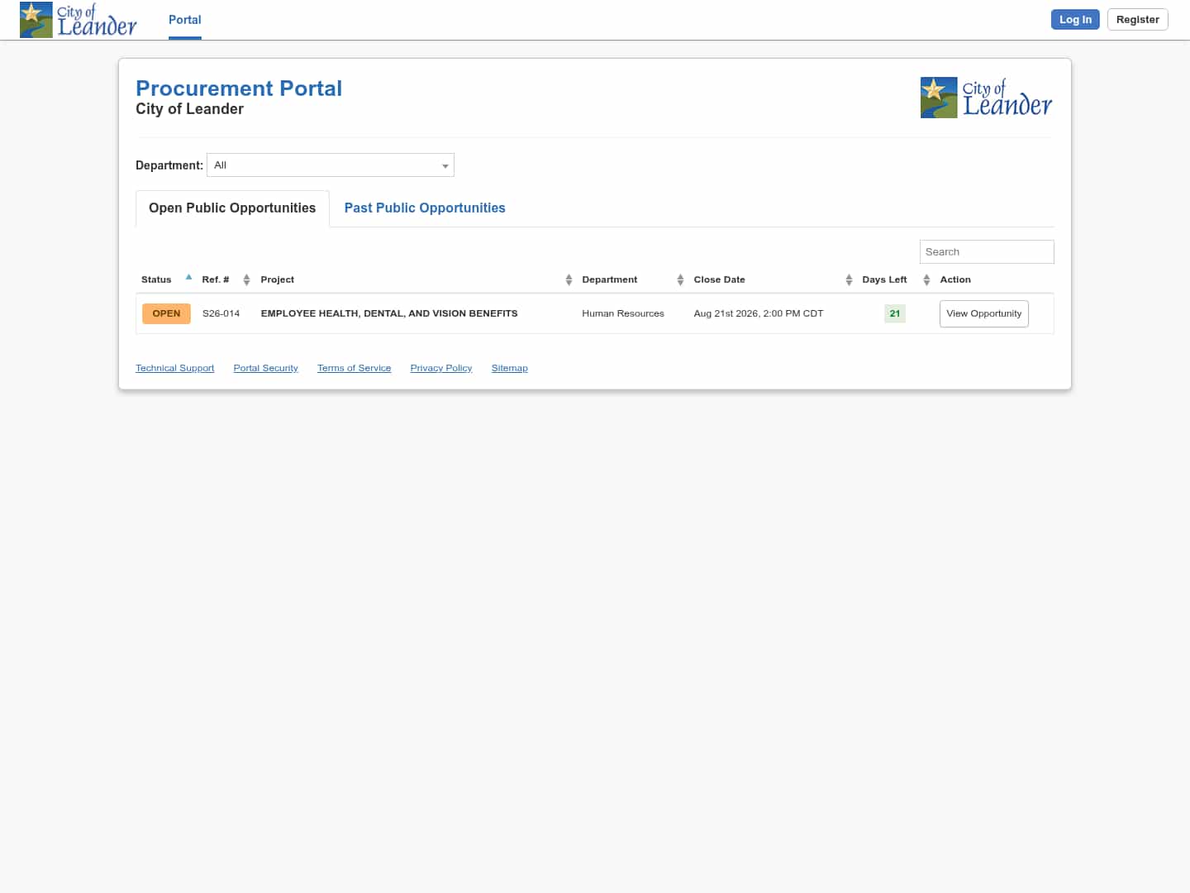Image resolution: width=1190 pixels, height=893 pixels.
Task: Click the 21 days left badge
Action: (x=895, y=313)
